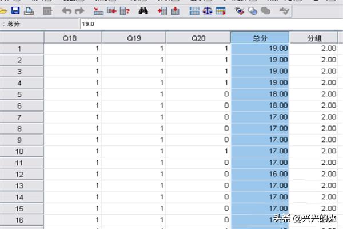Click the Variables info question-mark icon
343x229 pixels.
124,11
